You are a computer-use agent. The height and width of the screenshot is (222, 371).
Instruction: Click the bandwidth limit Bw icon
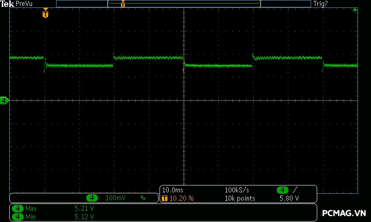pyautogui.click(x=143, y=198)
